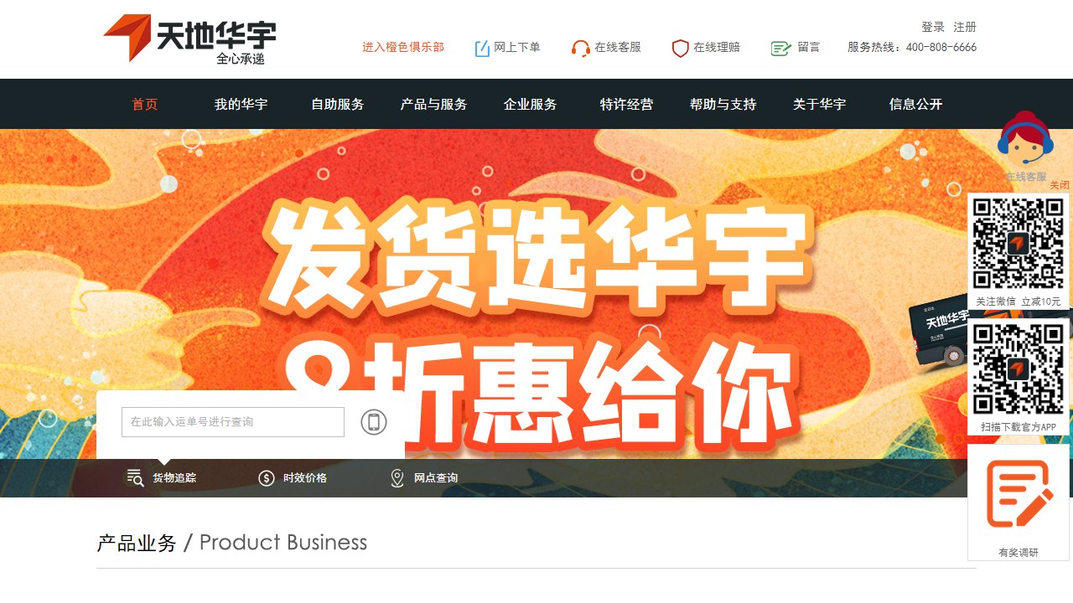Click the floating 在线客服 avatar
Screen dimensions: 1073x603
[1025, 139]
